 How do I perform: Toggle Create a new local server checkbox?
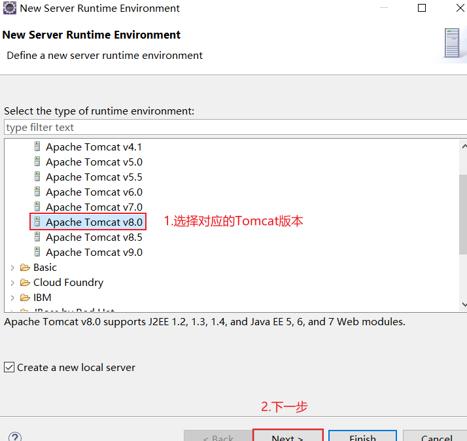pos(9,367)
